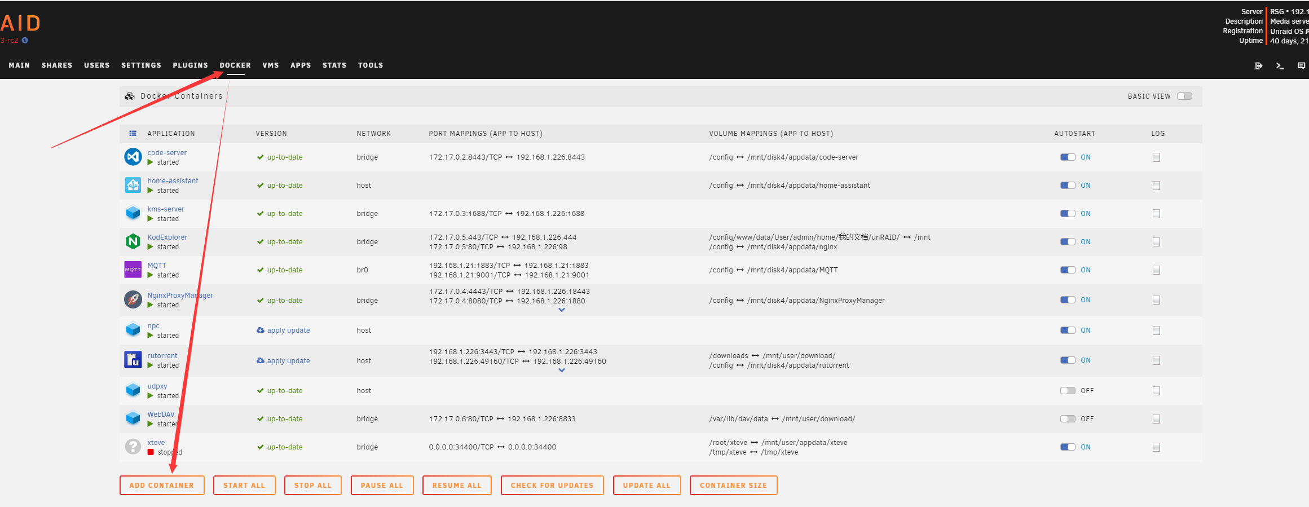Open the log for kms-server

coord(1156,214)
